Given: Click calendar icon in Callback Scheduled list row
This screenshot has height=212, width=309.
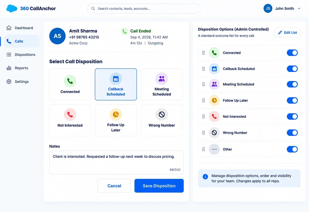Looking at the screenshot, I should 214,69.
